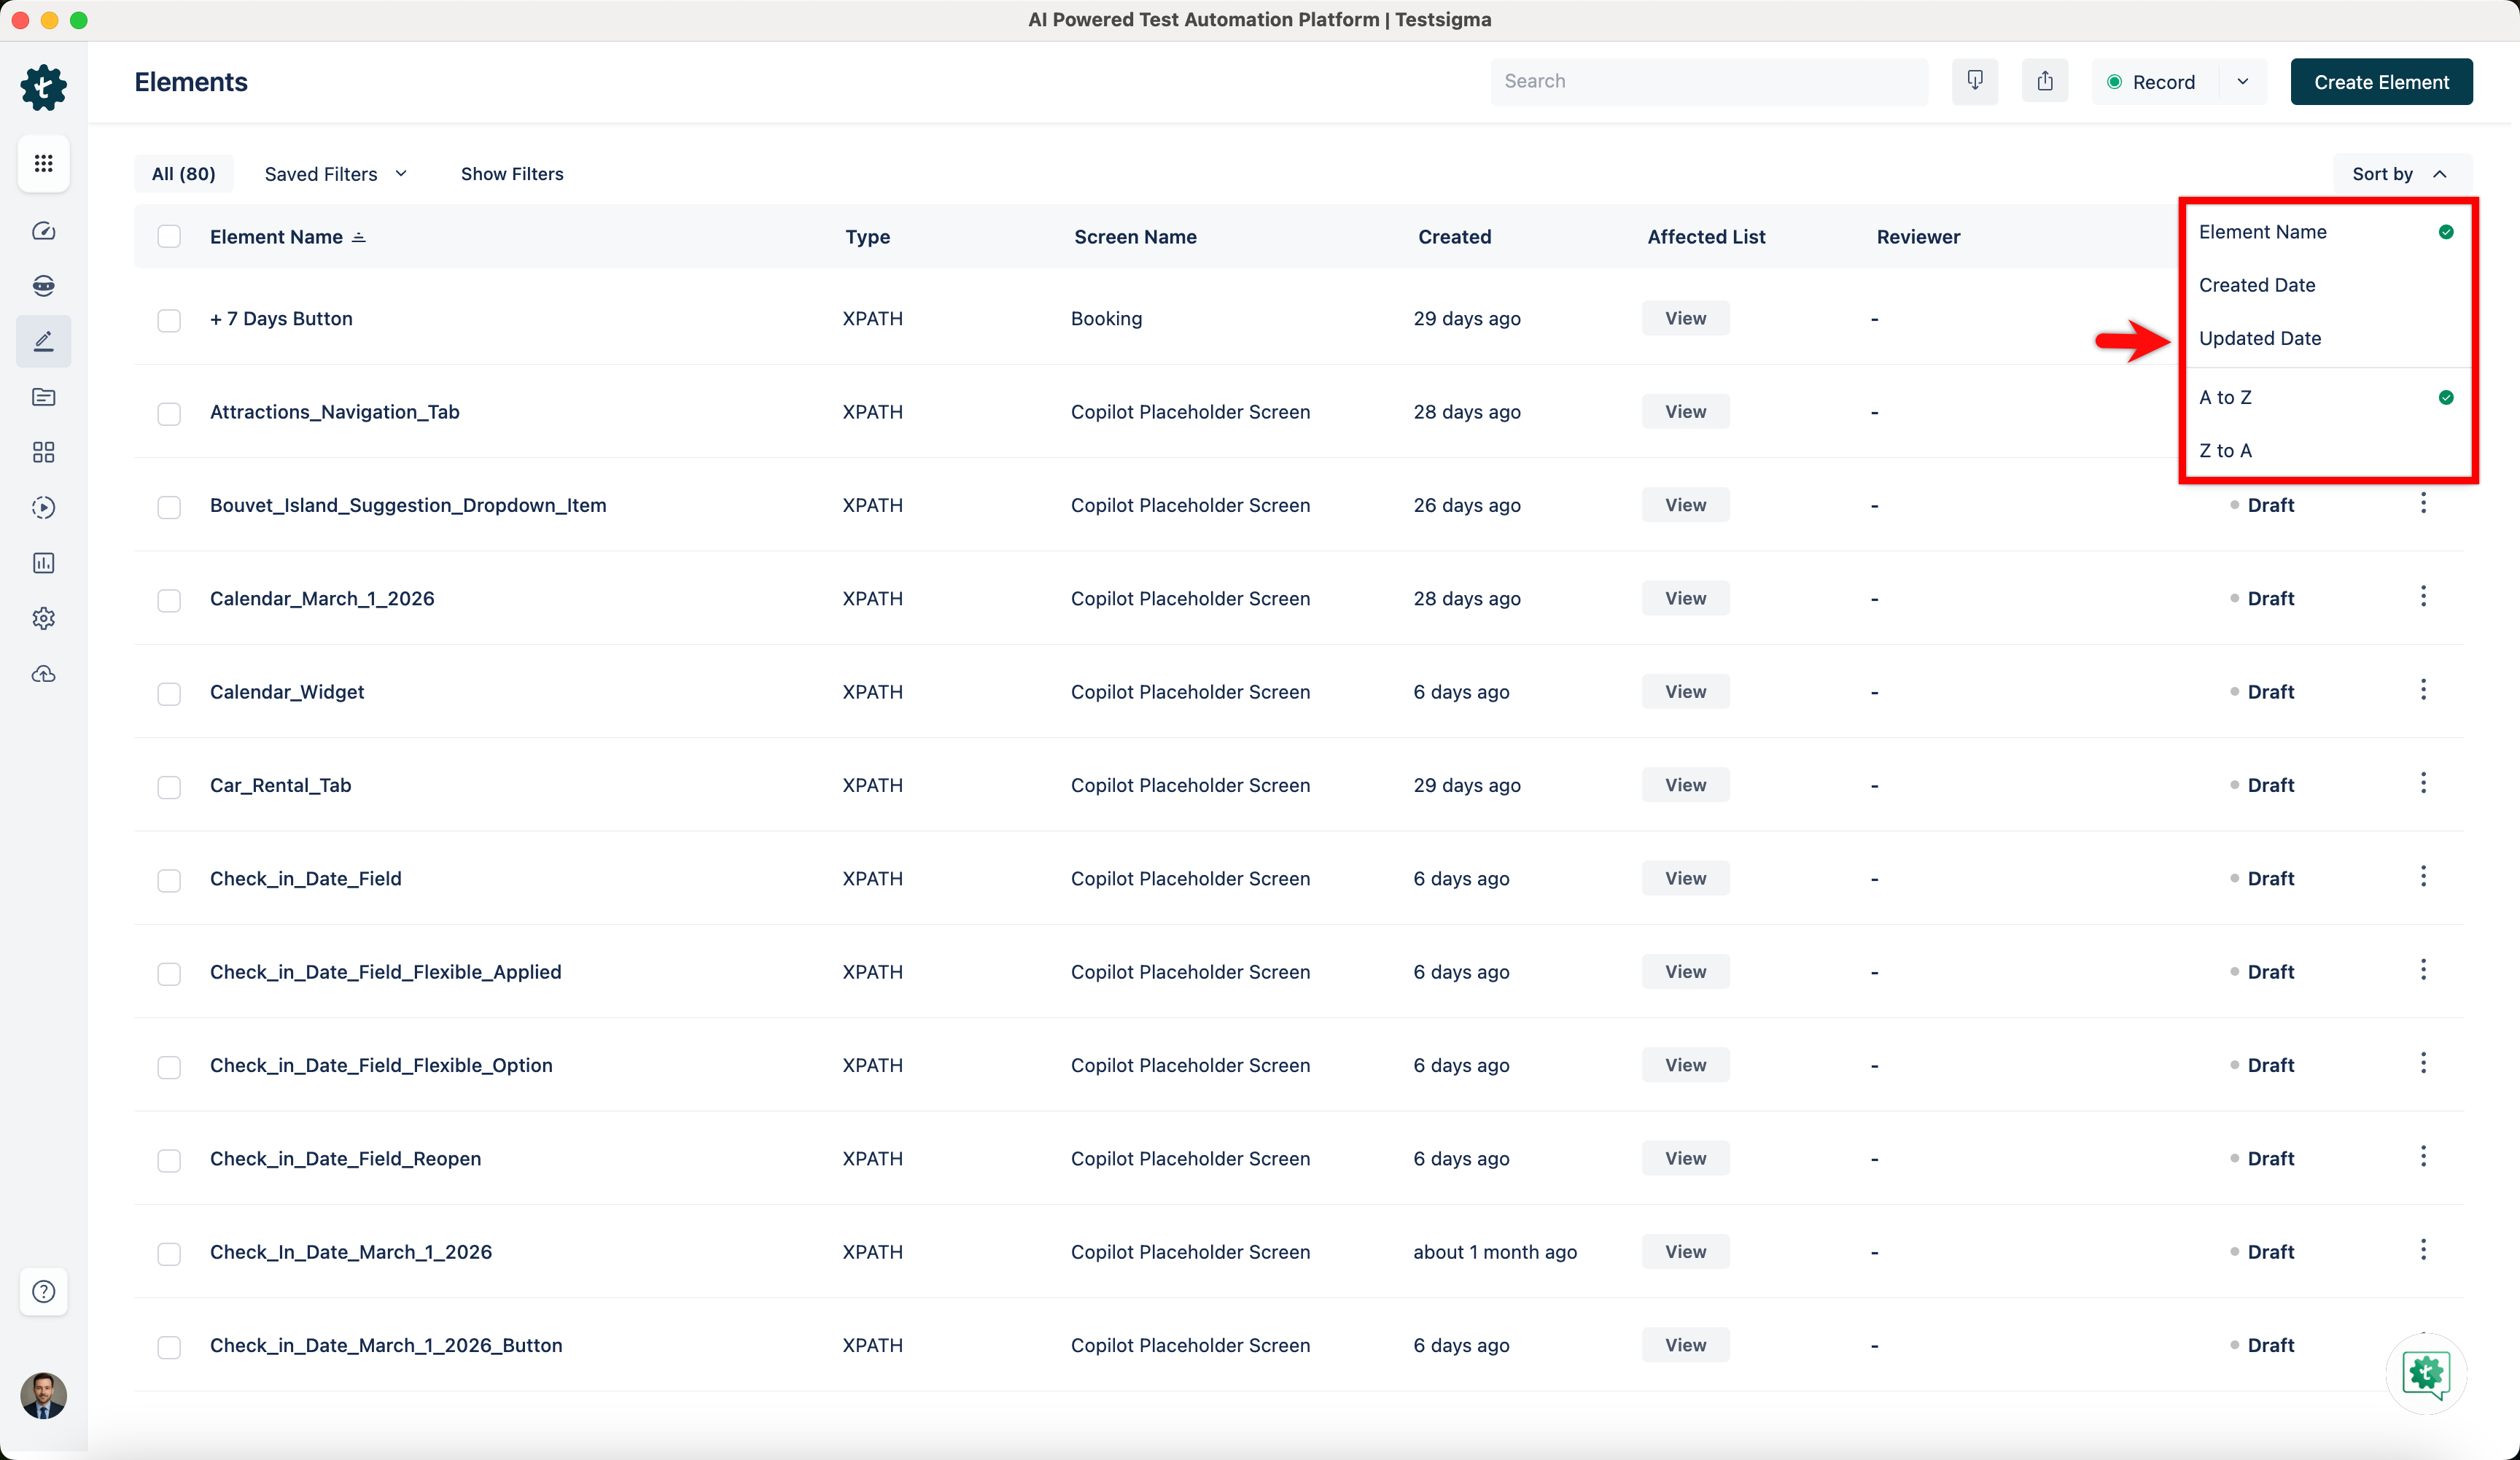
Task: Toggle the select-all header checkbox
Action: (169, 237)
